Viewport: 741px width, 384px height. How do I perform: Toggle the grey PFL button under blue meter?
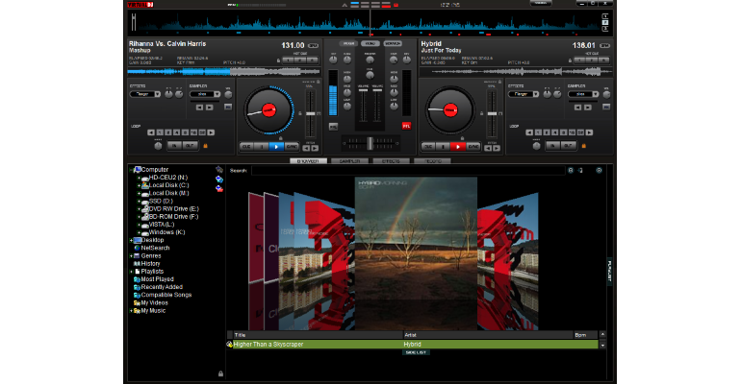333,127
